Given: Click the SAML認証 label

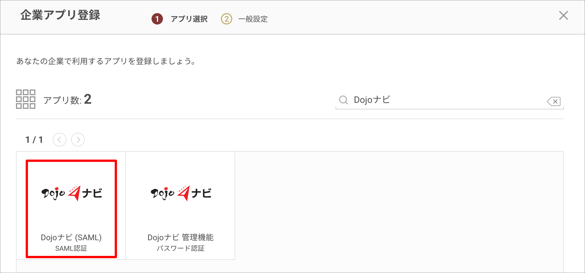Looking at the screenshot, I should [71, 248].
